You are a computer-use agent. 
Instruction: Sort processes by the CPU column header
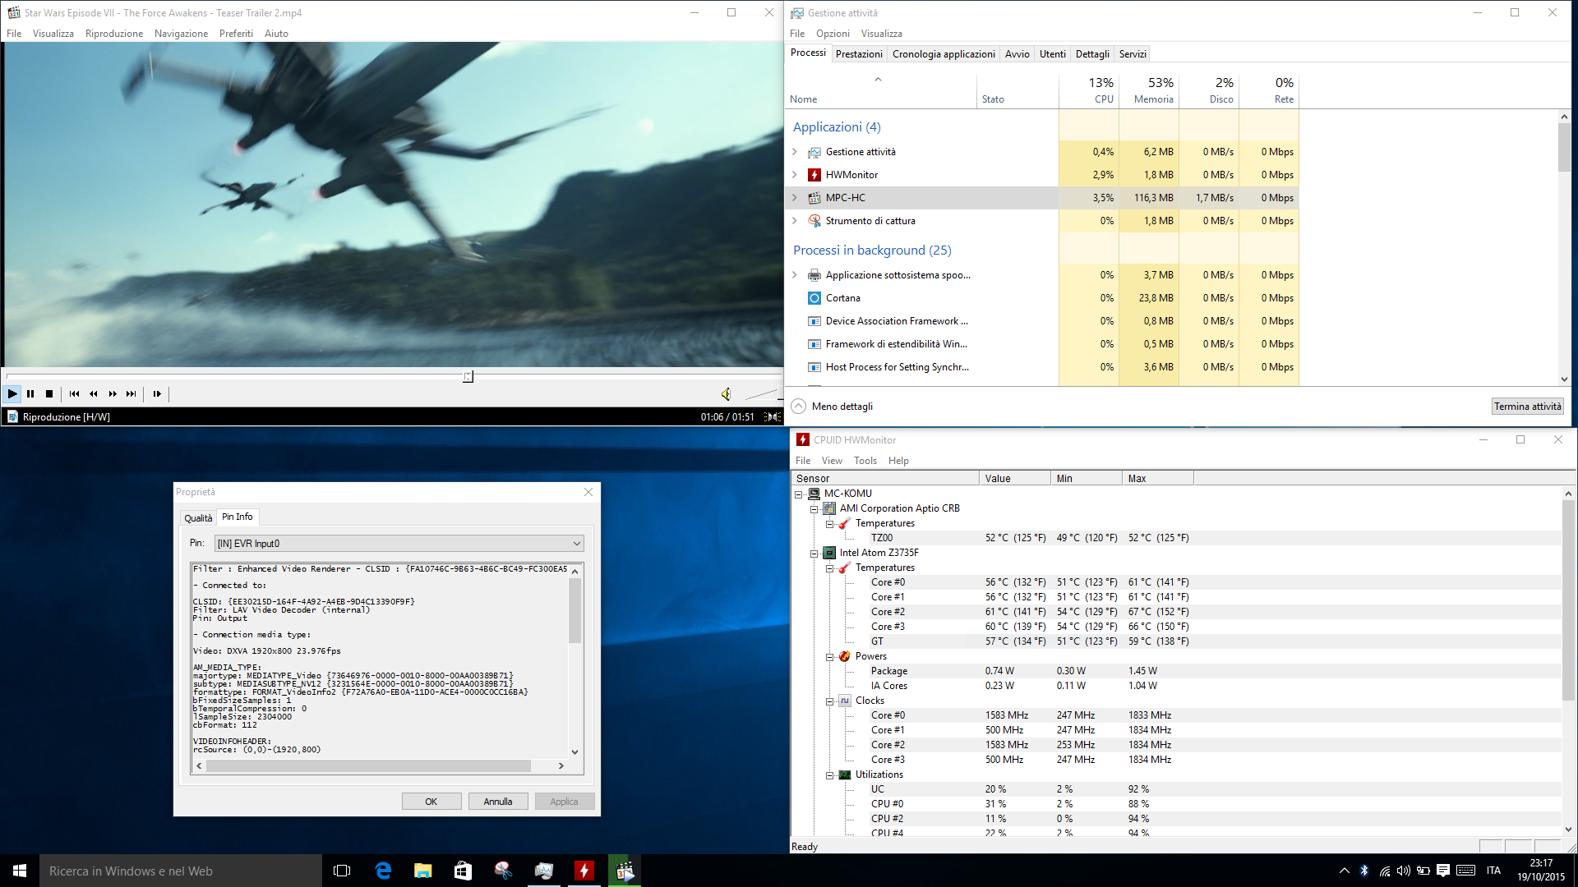point(1088,90)
